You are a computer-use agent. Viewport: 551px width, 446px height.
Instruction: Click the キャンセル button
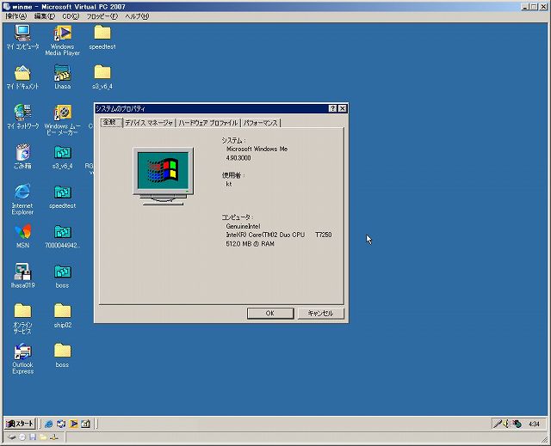(320, 313)
